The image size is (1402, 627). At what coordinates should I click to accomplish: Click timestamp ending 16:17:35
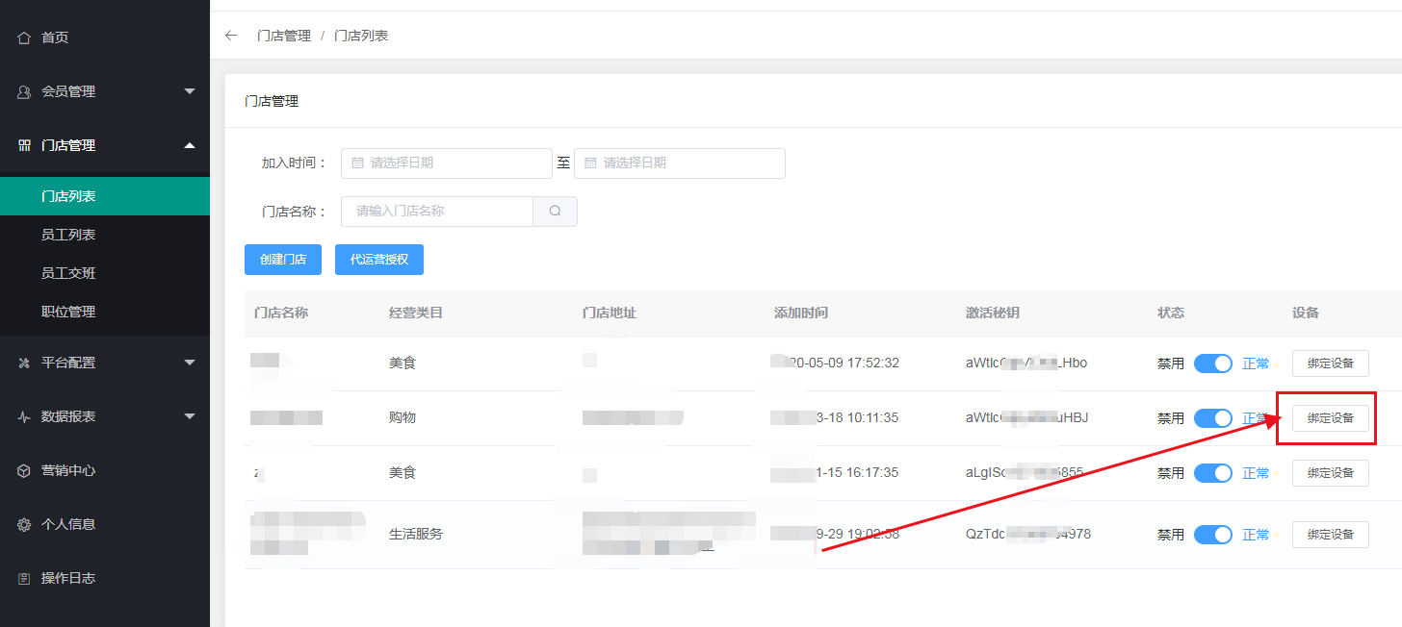836,473
